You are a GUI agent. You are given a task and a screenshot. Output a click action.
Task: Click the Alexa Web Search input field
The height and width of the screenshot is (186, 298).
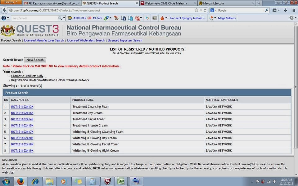34,18
